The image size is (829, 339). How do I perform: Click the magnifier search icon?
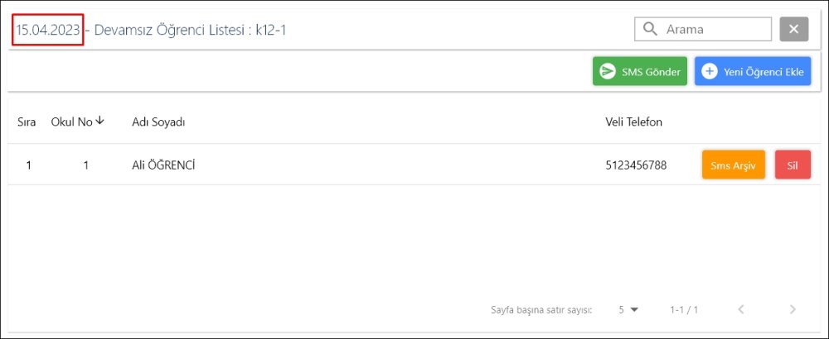pos(649,30)
